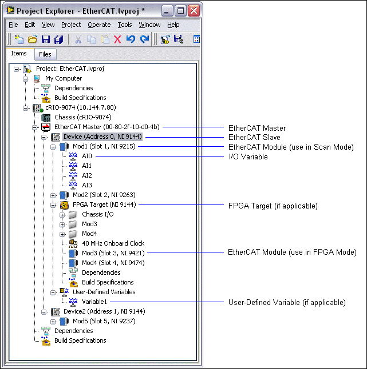Image resolution: width=367 pixels, height=369 pixels.
Task: Click the New Project toolbar icon
Action: (19, 39)
